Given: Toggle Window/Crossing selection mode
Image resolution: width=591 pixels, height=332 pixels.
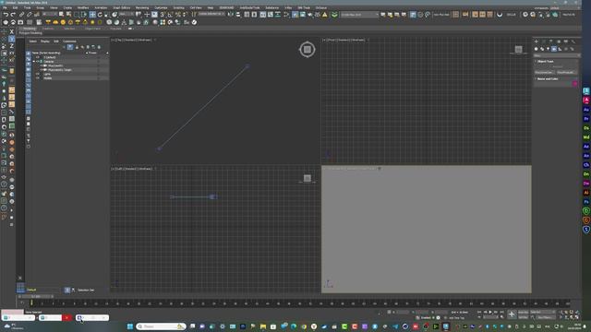Looking at the screenshot, I should point(83,15).
